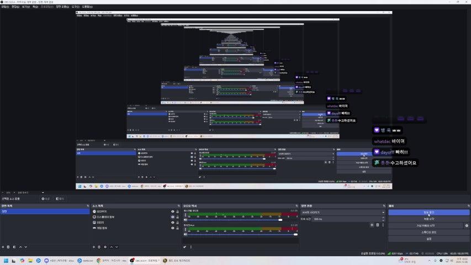Open the 장면 모음(S) menu
The height and width of the screenshot is (265, 471).
62,7
